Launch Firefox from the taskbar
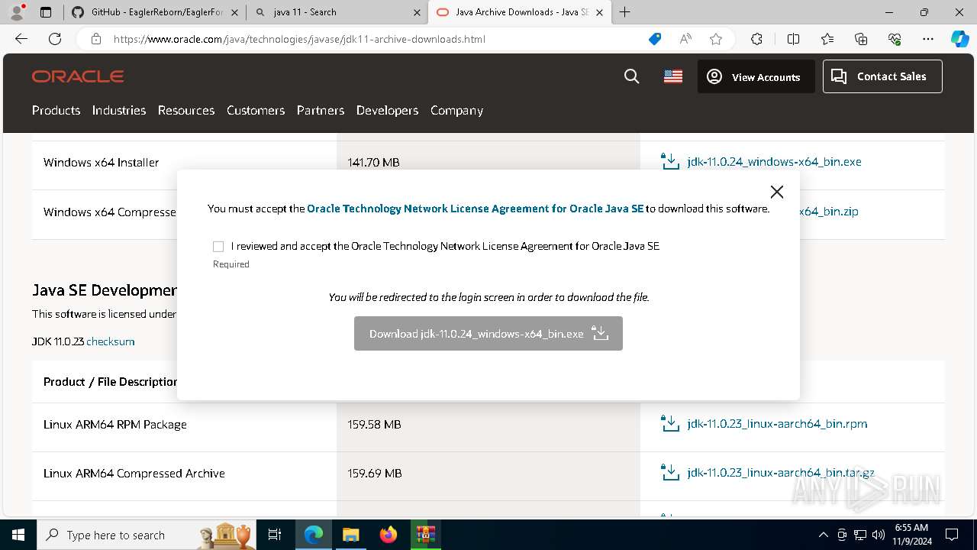 tap(389, 535)
